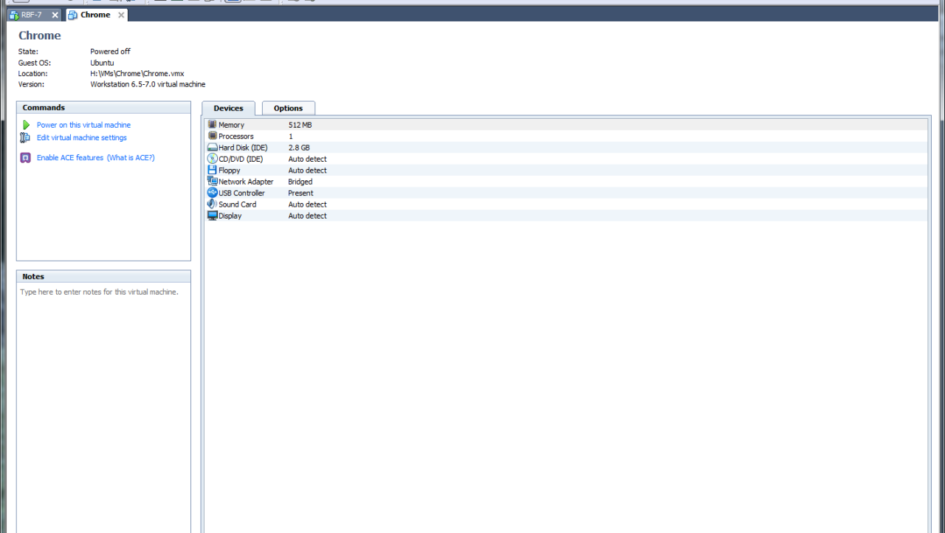Click the Ubuntu guest OS text
The height and width of the screenshot is (533, 945).
102,63
